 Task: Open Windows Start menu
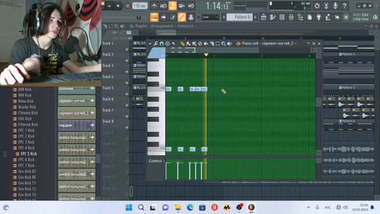129,207
